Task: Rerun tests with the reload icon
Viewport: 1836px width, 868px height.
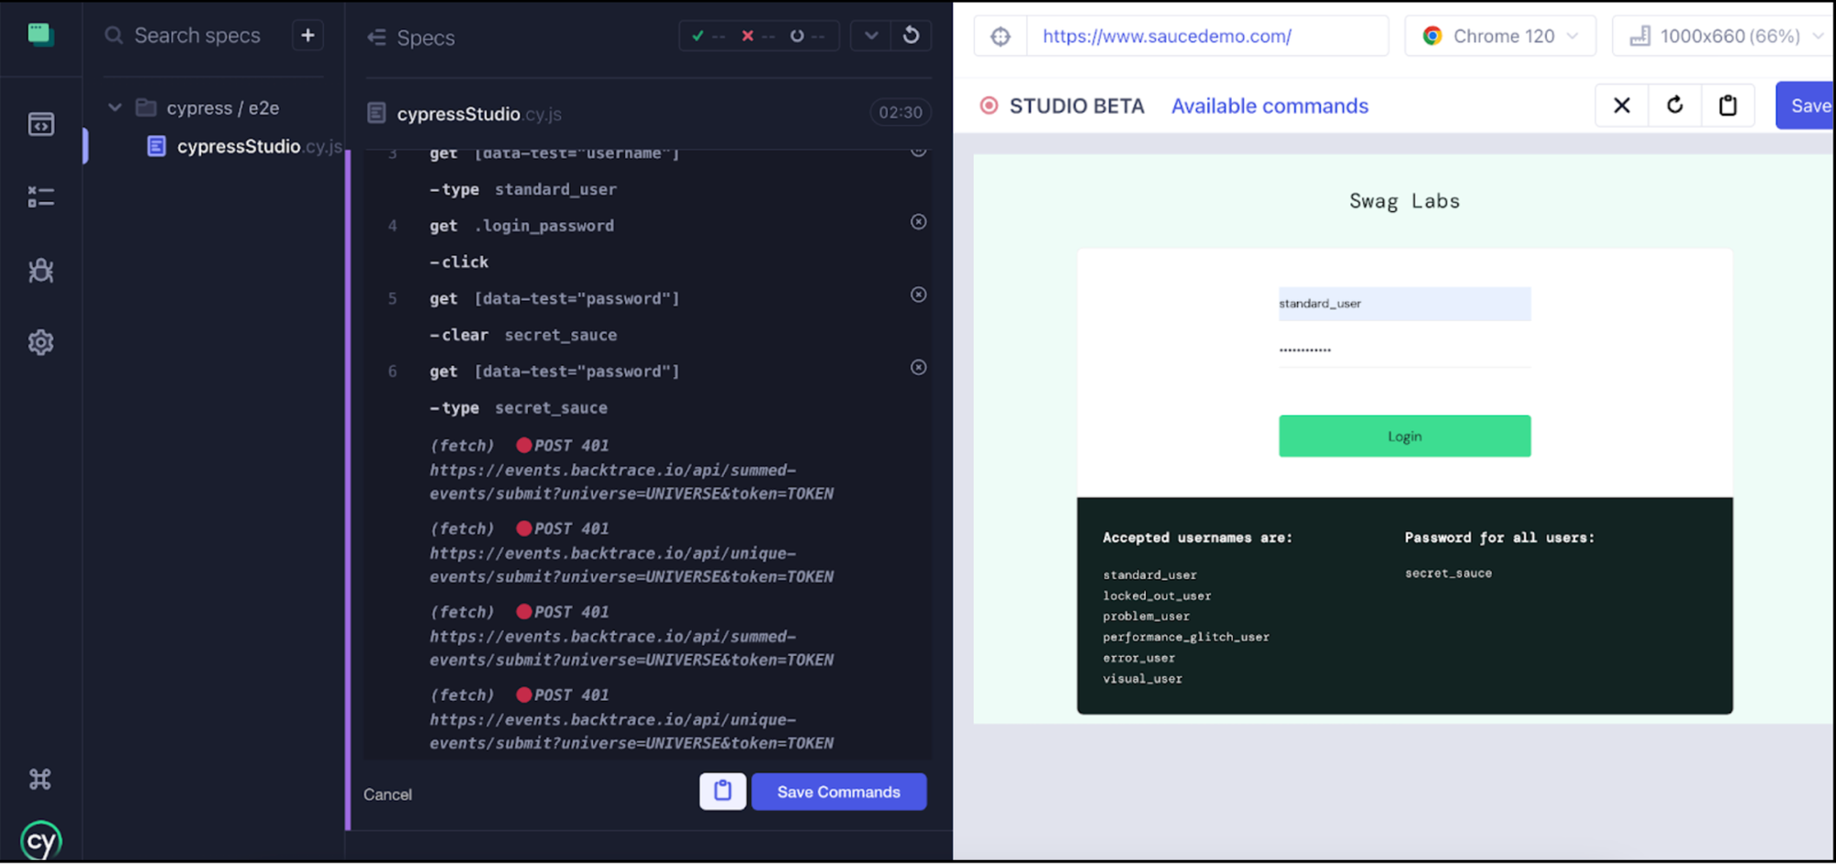Action: coord(911,36)
